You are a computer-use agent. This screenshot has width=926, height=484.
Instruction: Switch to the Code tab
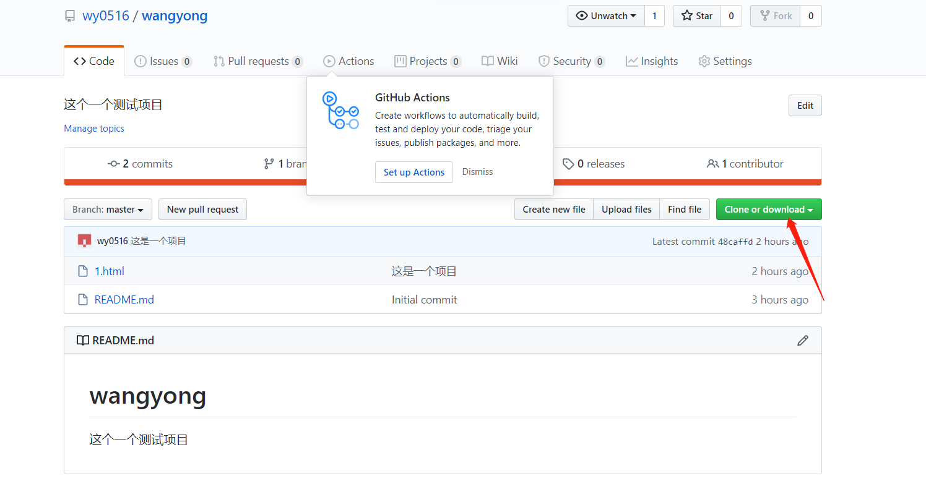pyautogui.click(x=94, y=61)
